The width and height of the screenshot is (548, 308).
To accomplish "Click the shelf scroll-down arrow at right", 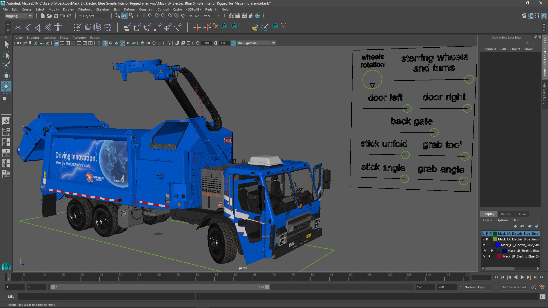I will pyautogui.click(x=544, y=31).
